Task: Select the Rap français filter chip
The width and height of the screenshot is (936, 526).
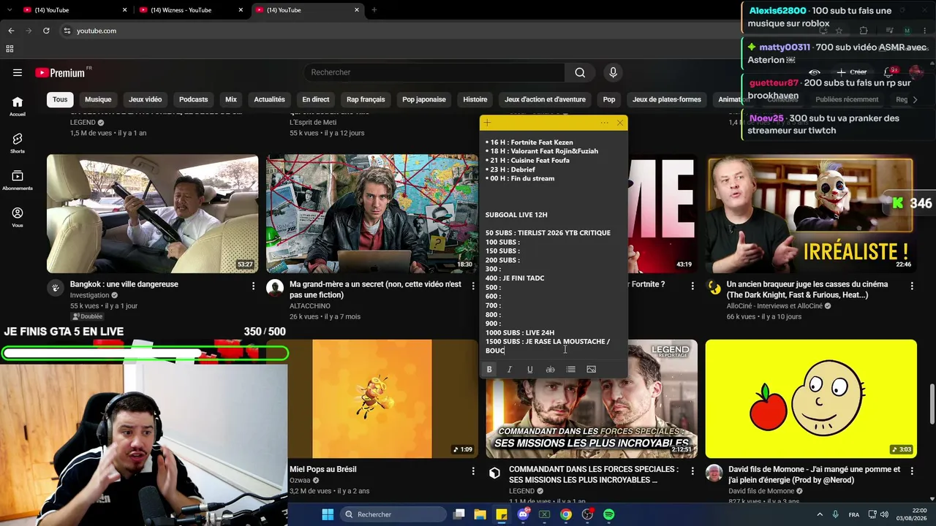Action: click(366, 99)
